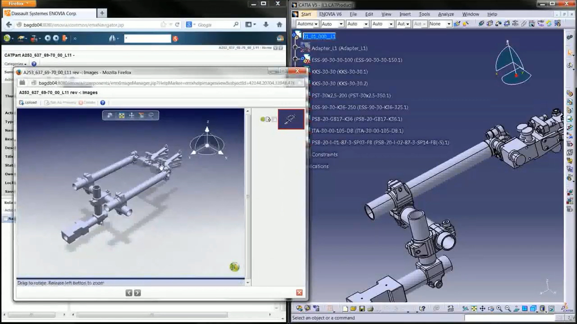Toggle the green status indicator beside the thumbnail
Image resolution: width=577 pixels, height=324 pixels.
263,119
